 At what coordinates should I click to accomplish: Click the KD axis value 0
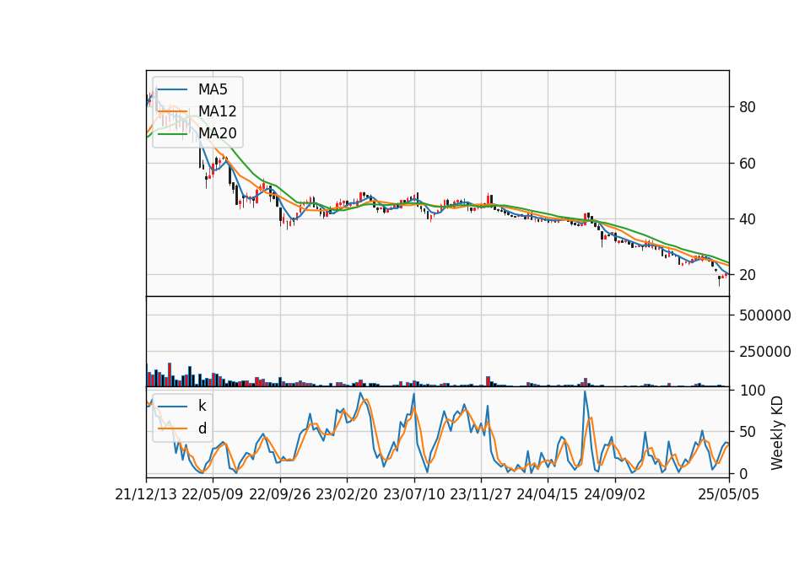coord(743,473)
